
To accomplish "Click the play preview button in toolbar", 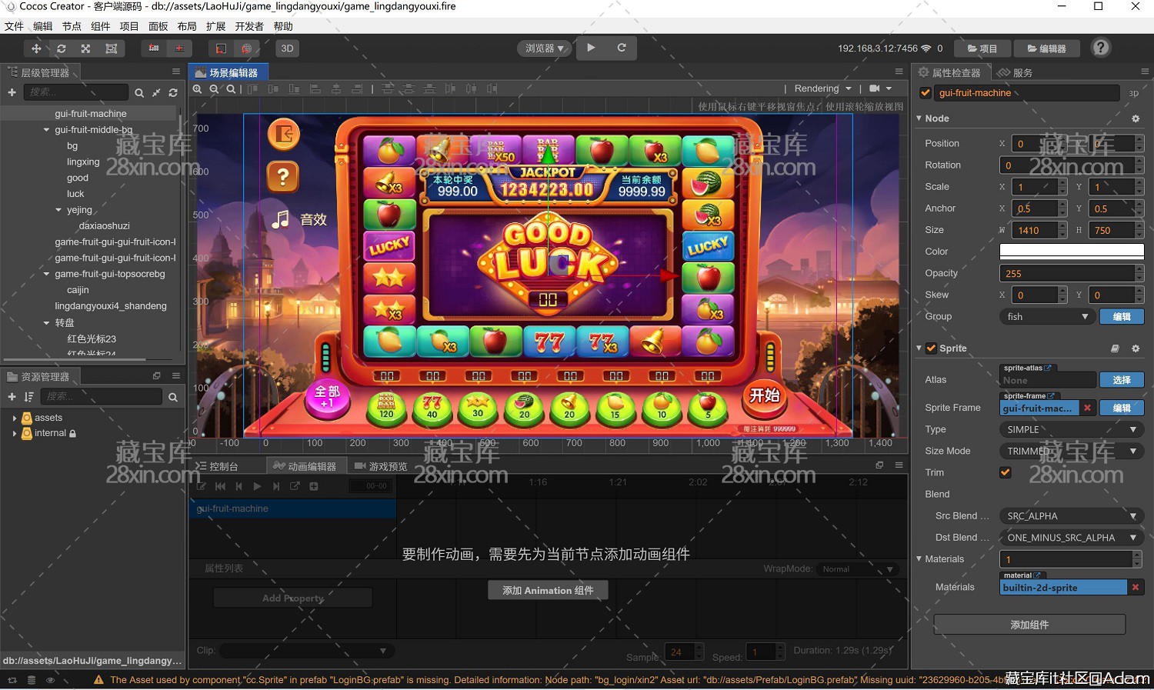I will [x=591, y=48].
